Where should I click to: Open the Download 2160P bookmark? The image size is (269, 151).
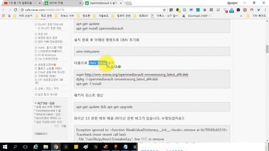(197, 16)
